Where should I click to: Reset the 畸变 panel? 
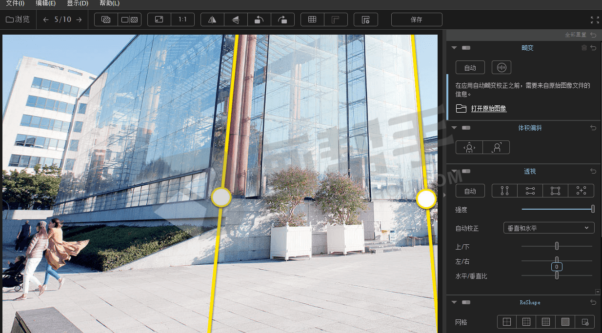point(593,48)
